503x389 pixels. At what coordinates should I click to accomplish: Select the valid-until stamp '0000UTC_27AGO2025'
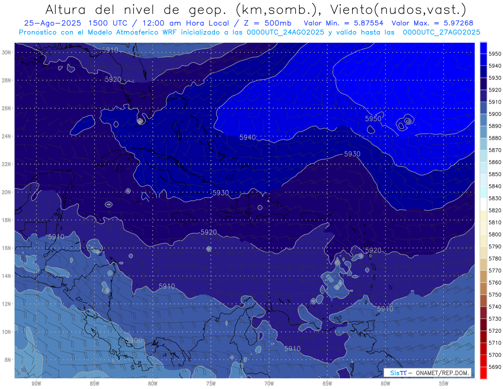tap(441, 32)
